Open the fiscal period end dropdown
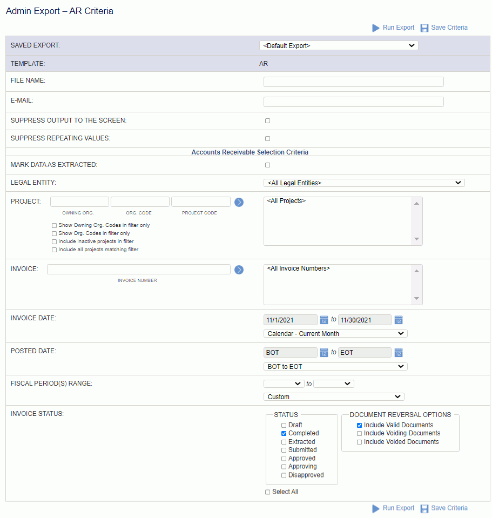The height and width of the screenshot is (518, 492). [334, 384]
